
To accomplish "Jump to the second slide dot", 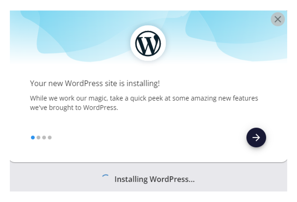I will [x=38, y=137].
